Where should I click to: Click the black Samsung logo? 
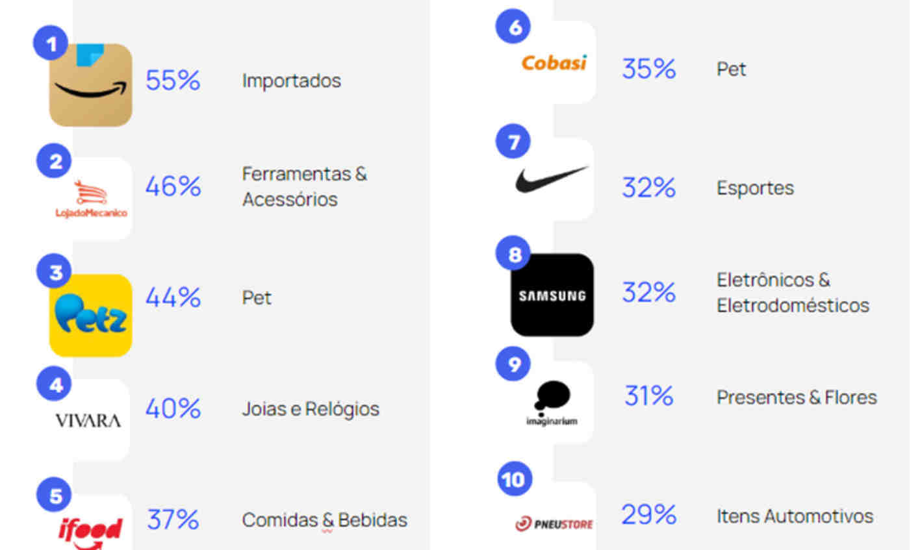(x=552, y=295)
